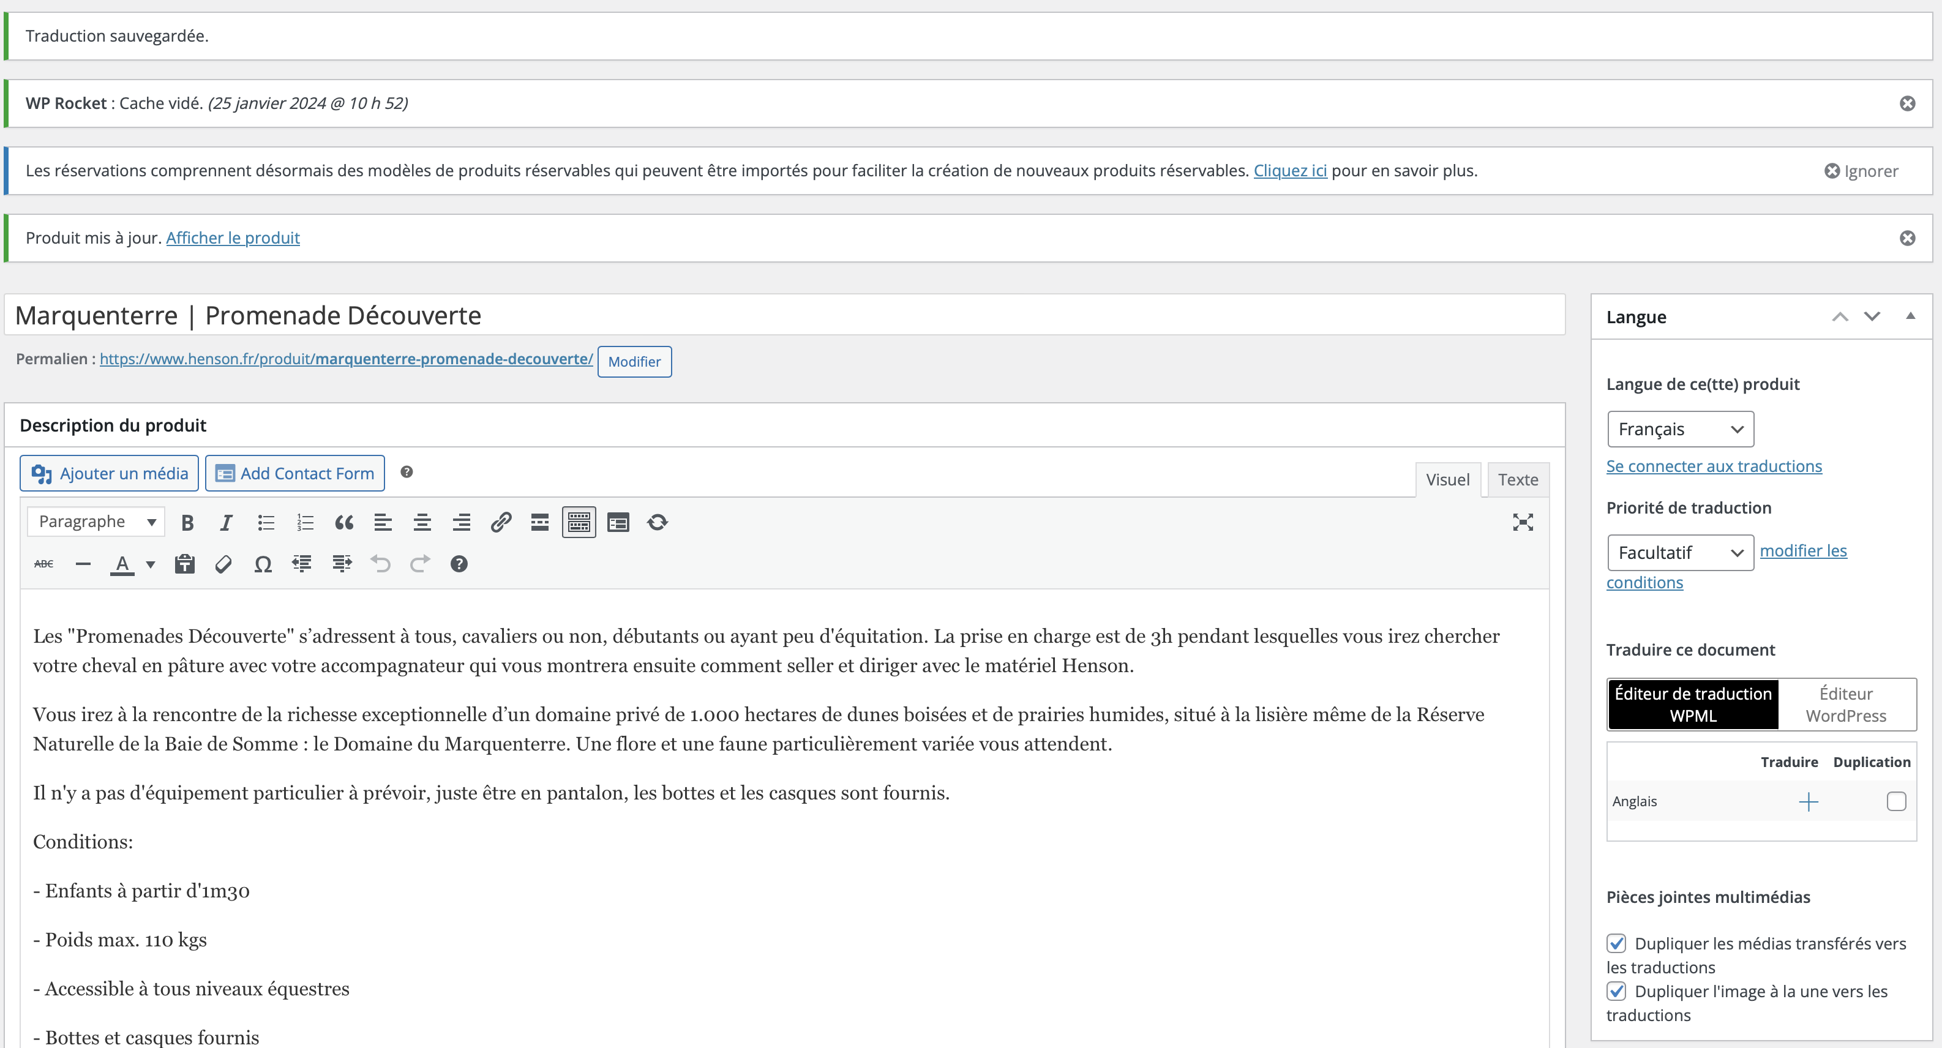Move Langue panel down
Image resolution: width=1942 pixels, height=1048 pixels.
1872,316
